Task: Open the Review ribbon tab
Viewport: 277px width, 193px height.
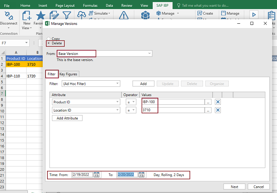Action: tap(127, 6)
